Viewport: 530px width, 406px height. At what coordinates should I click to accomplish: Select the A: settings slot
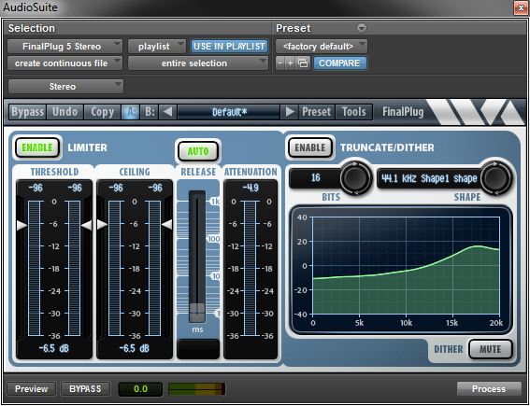pyautogui.click(x=130, y=112)
